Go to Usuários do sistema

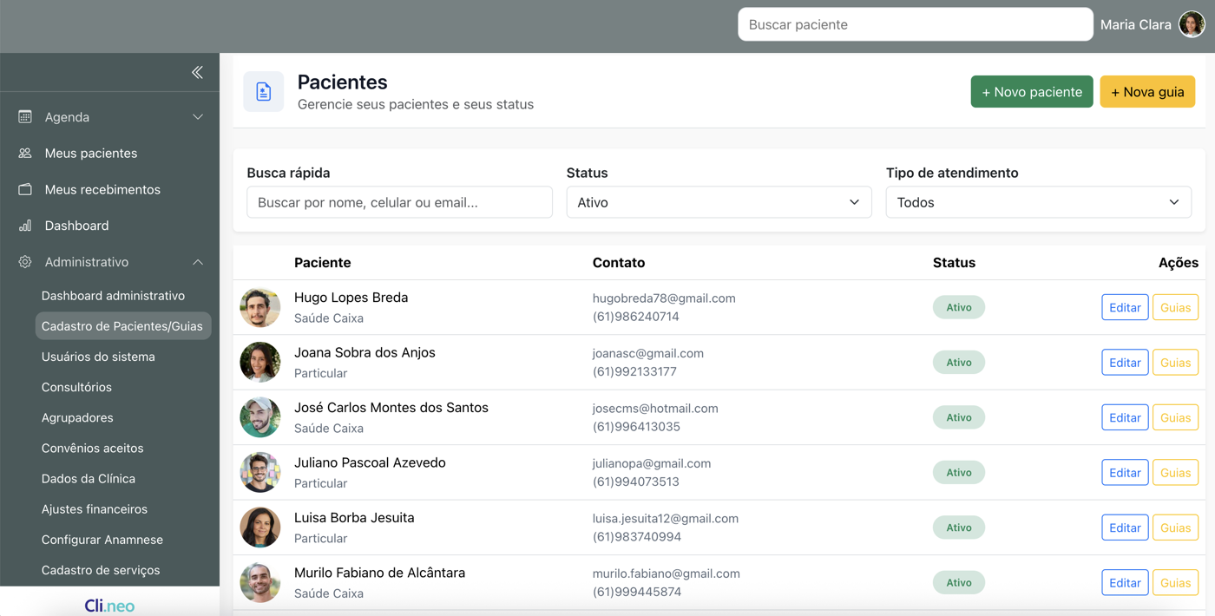click(x=98, y=357)
